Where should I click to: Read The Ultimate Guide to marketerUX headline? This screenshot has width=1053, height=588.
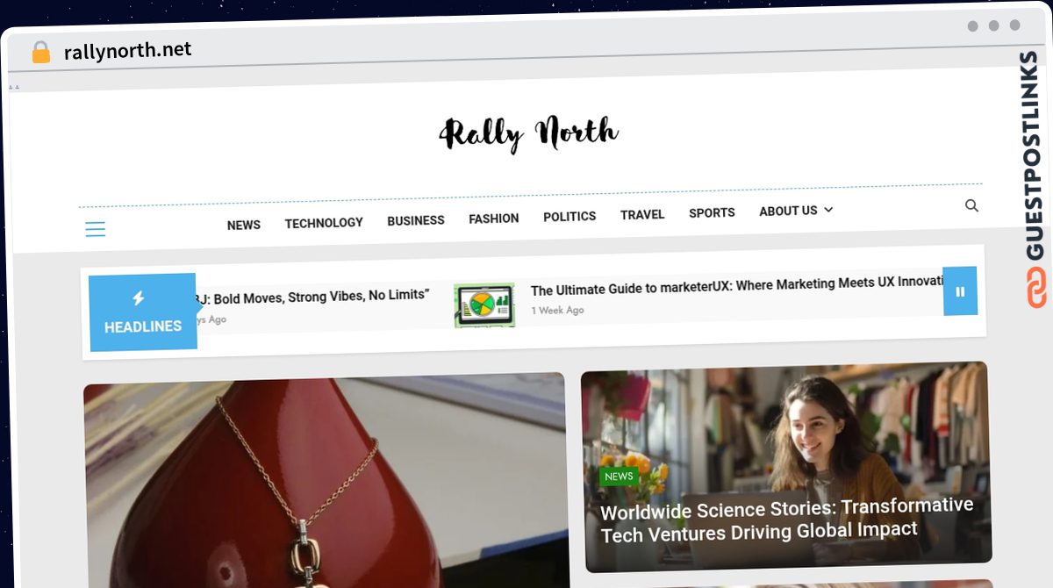tap(737, 286)
